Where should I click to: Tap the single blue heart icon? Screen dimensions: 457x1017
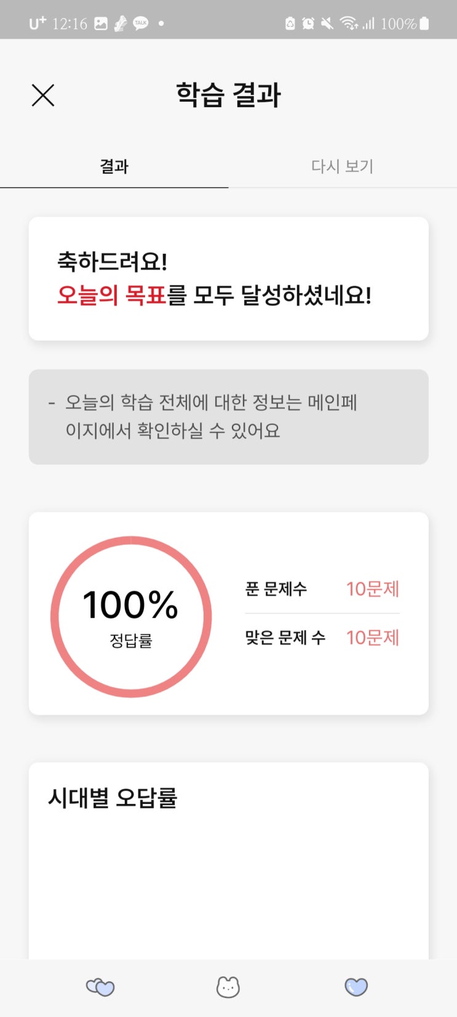tap(356, 987)
